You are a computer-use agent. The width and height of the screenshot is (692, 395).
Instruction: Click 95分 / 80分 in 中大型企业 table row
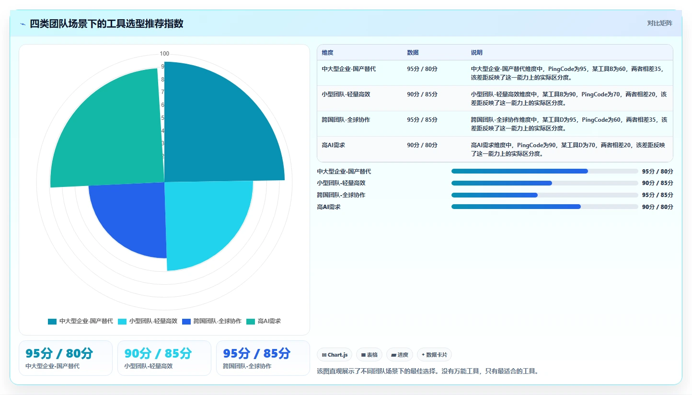pos(422,69)
